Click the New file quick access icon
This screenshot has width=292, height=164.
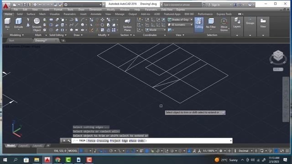pos(14,5)
